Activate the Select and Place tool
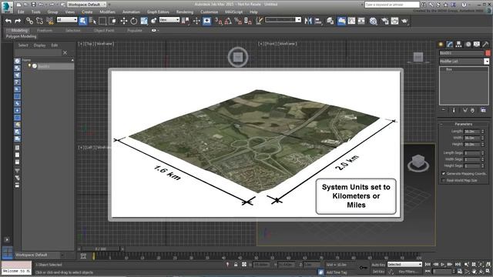The width and height of the screenshot is (493, 277). pos(154,21)
